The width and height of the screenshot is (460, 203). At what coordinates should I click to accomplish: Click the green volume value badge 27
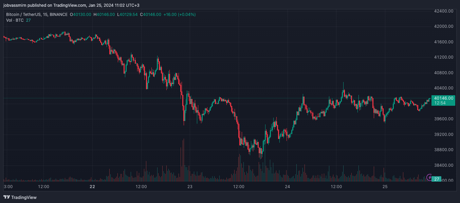click(x=437, y=179)
